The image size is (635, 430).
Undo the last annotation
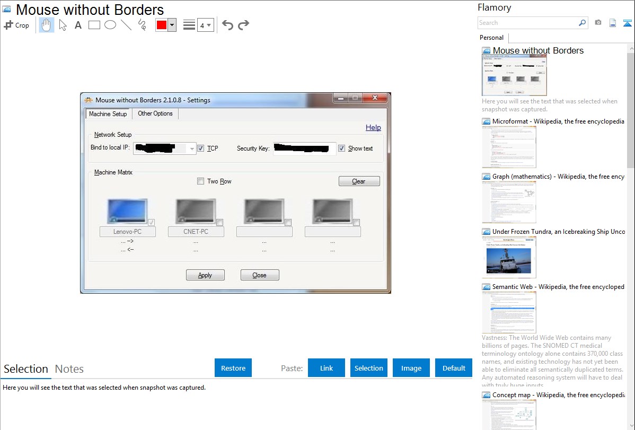(227, 25)
